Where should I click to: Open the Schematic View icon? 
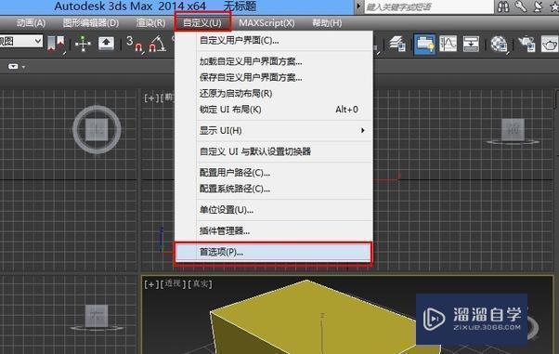pos(471,44)
